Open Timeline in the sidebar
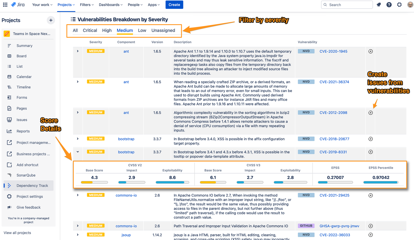Image resolution: width=414 pixels, height=240 pixels. [x=29, y=87]
